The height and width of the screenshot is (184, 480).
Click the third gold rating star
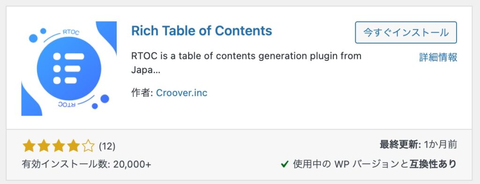coord(59,146)
